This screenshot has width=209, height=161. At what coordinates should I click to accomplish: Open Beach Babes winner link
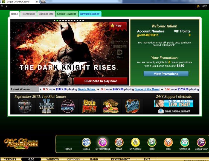(x=86, y=89)
